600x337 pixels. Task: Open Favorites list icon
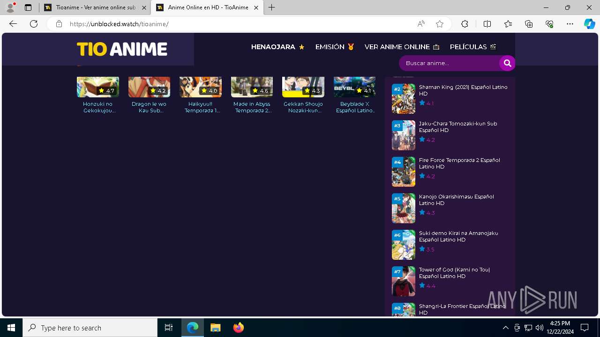click(508, 24)
